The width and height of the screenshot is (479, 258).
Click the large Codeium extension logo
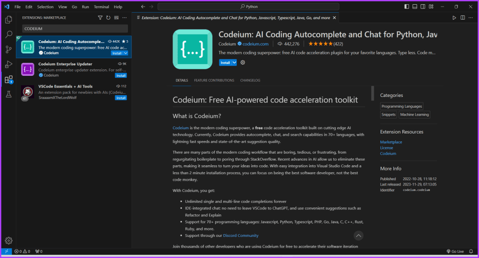pyautogui.click(x=192, y=49)
